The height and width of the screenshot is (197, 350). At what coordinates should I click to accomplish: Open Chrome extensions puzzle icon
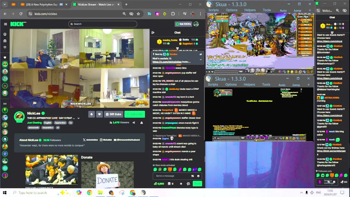pyautogui.click(x=173, y=14)
